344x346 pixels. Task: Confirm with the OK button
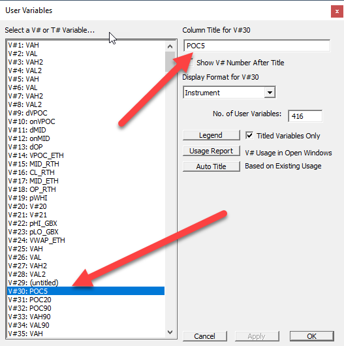(311, 336)
